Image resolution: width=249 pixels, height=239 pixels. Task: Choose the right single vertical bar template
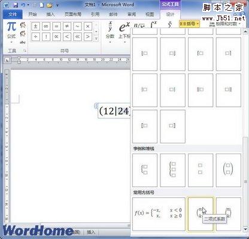tap(172, 90)
